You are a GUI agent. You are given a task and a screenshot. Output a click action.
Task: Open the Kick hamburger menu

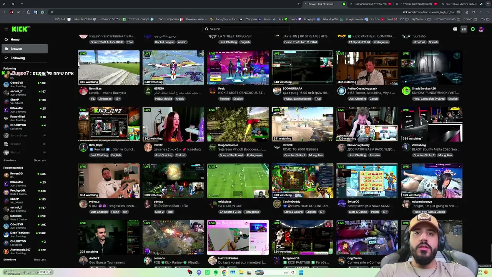[6, 29]
